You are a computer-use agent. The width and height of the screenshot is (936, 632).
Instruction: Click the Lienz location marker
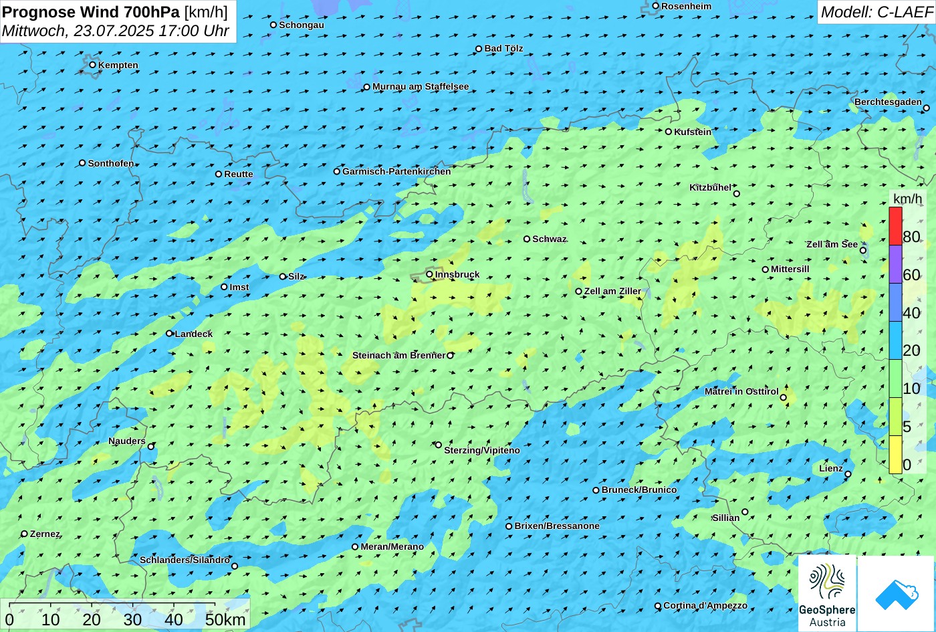click(x=848, y=474)
